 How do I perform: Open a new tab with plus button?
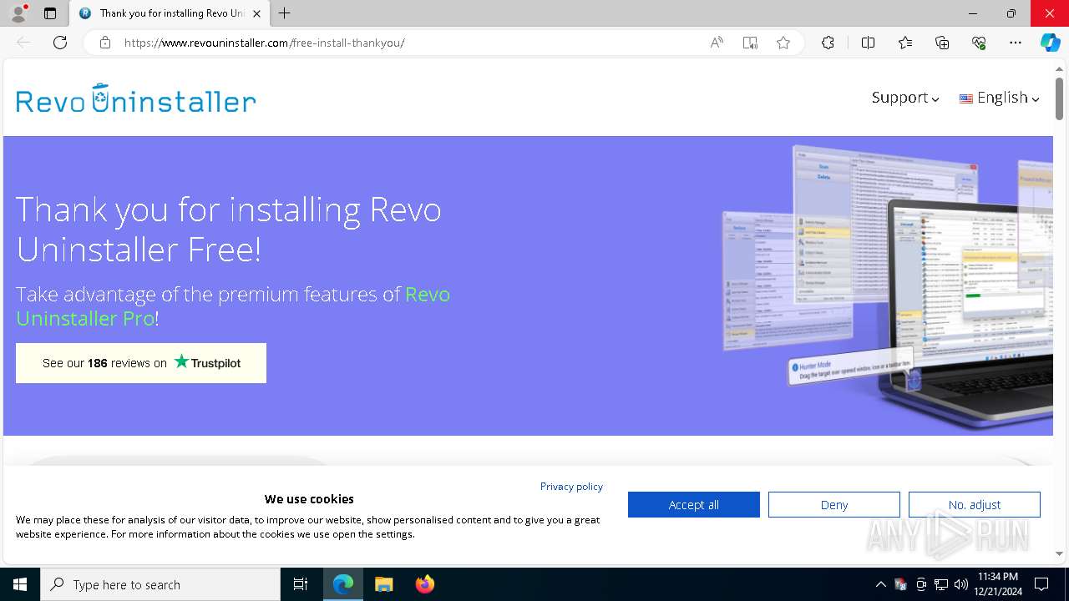tap(285, 13)
